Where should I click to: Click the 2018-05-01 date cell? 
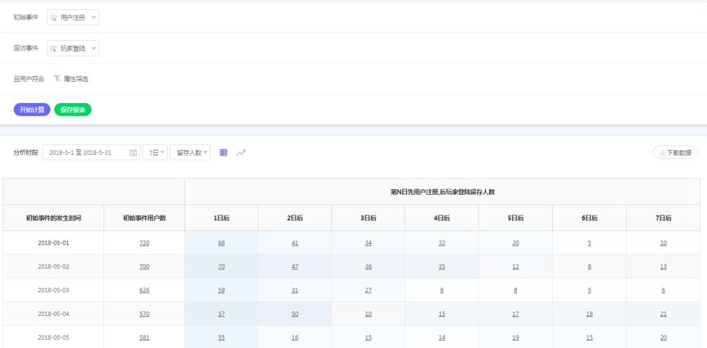pyautogui.click(x=53, y=243)
